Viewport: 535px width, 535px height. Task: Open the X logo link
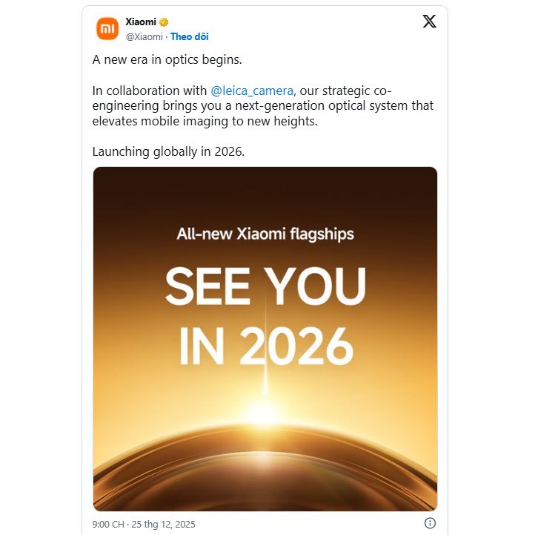pos(429,22)
